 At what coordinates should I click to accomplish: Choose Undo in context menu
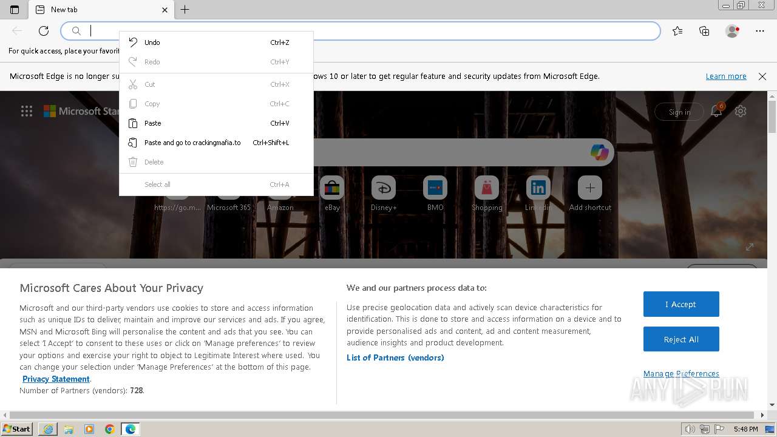(217, 42)
